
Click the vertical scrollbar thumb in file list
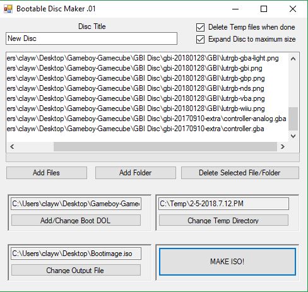point(293,119)
